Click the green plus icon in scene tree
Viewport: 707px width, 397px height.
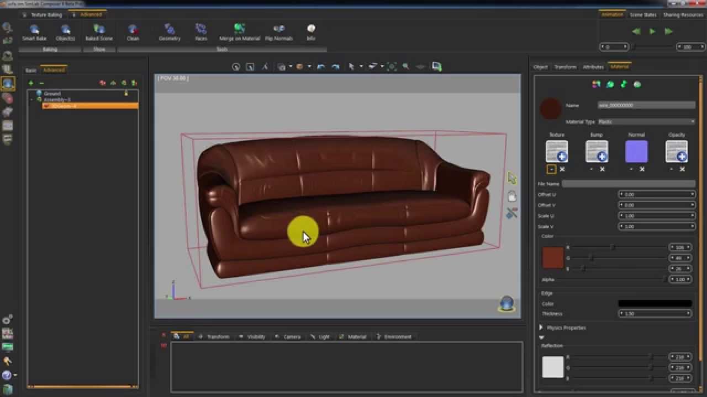point(31,83)
